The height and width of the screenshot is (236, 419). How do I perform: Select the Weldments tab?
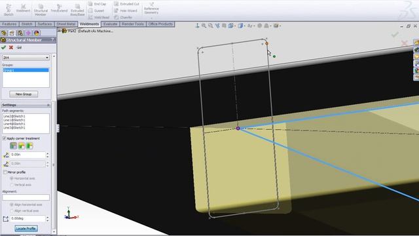coord(89,24)
